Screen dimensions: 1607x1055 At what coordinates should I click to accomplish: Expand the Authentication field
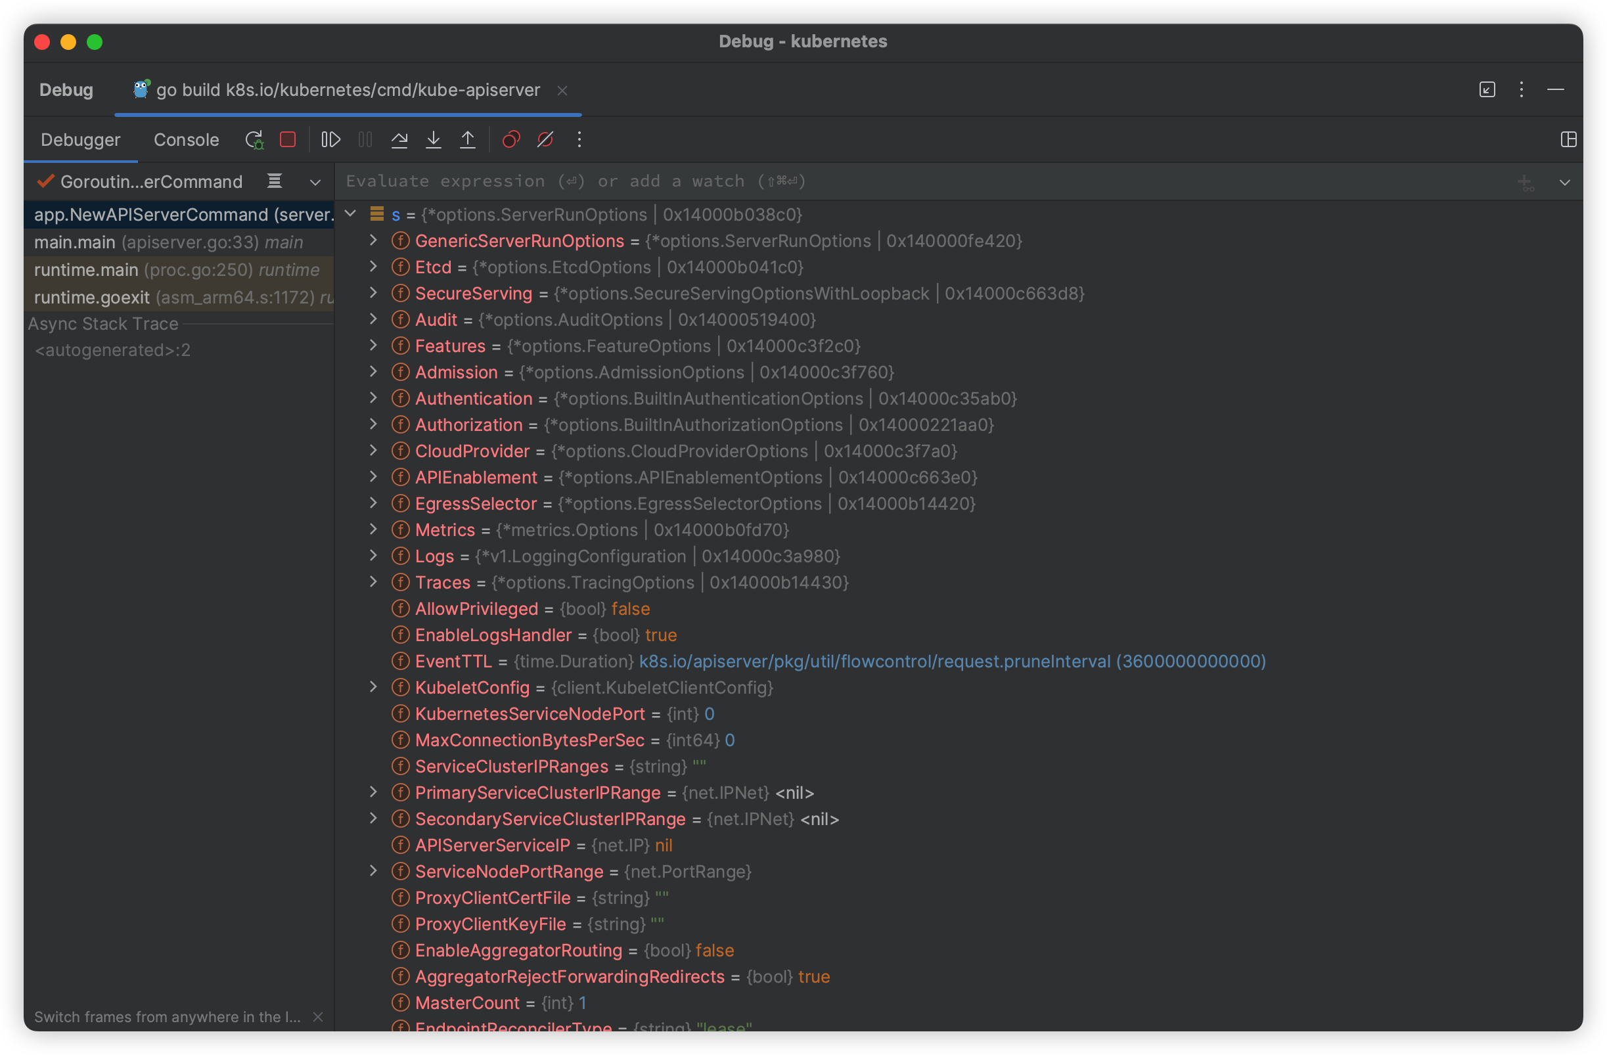click(x=373, y=398)
